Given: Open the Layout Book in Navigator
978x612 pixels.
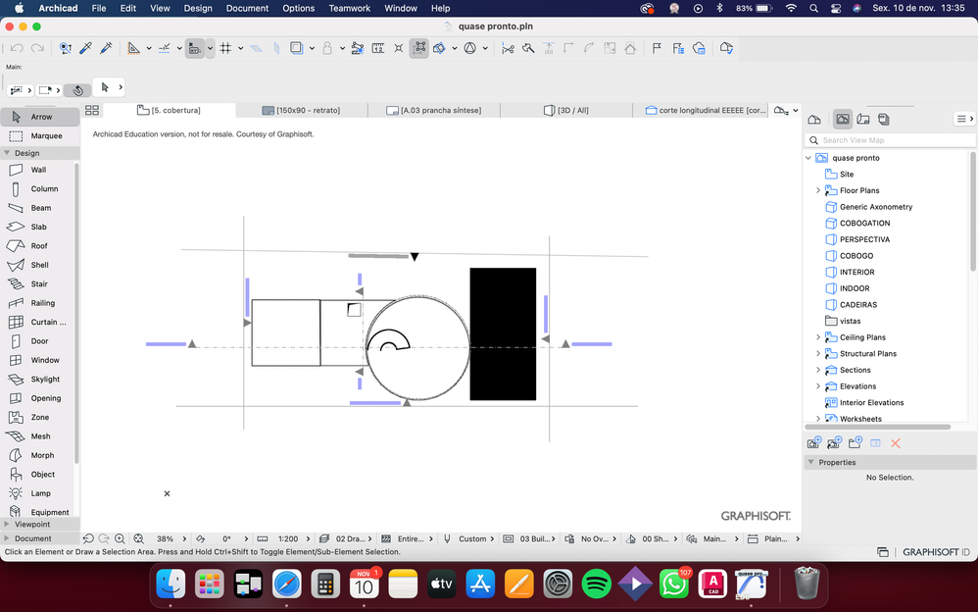Looking at the screenshot, I should [x=863, y=119].
